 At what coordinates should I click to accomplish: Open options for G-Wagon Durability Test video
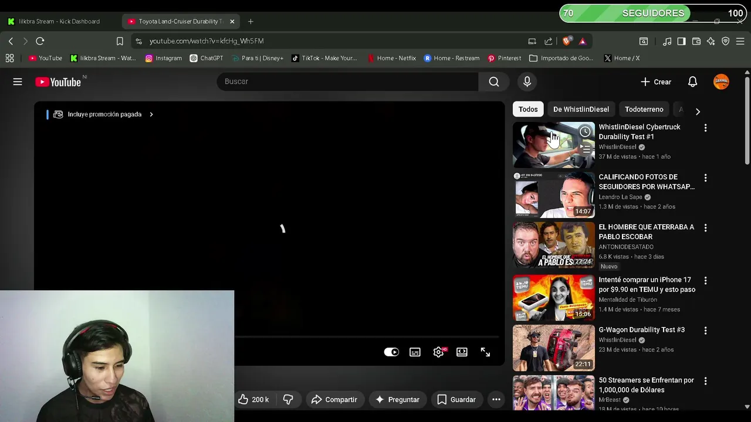coord(705,331)
